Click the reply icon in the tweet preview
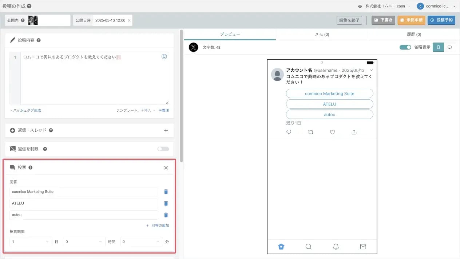Viewport: 460px width, 259px height. click(x=289, y=132)
